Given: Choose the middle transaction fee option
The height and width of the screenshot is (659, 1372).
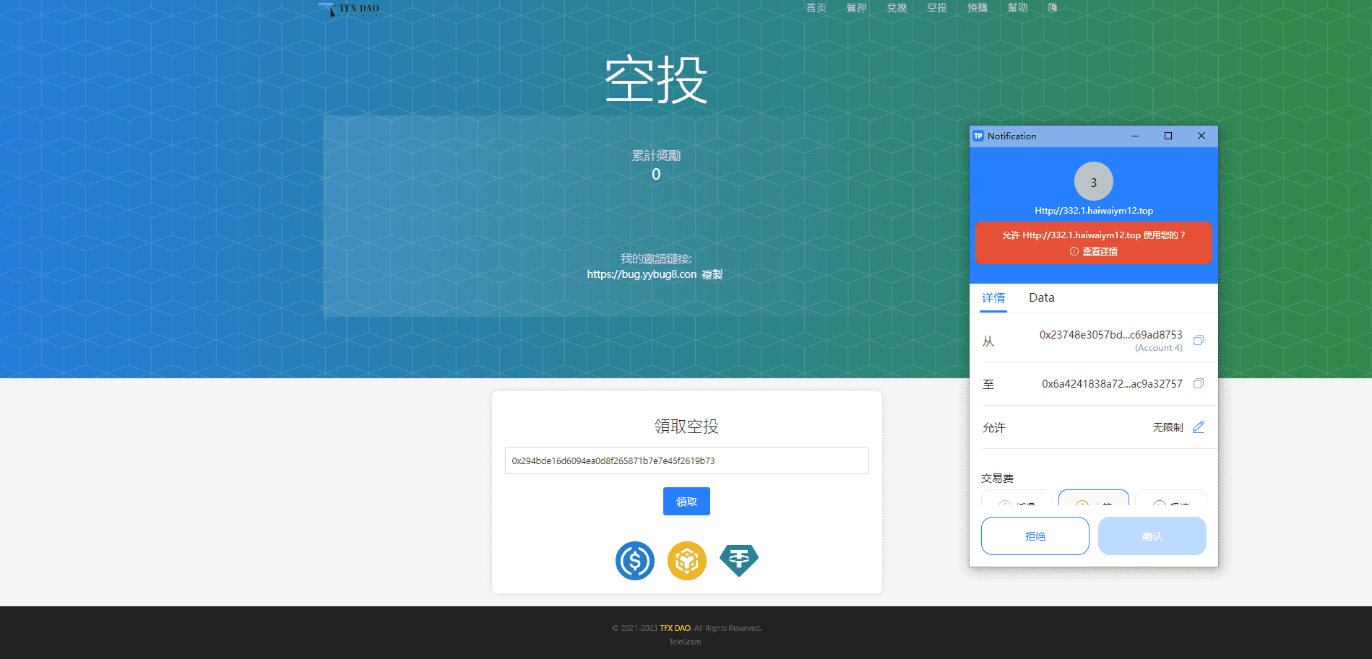Looking at the screenshot, I should pos(1093,499).
